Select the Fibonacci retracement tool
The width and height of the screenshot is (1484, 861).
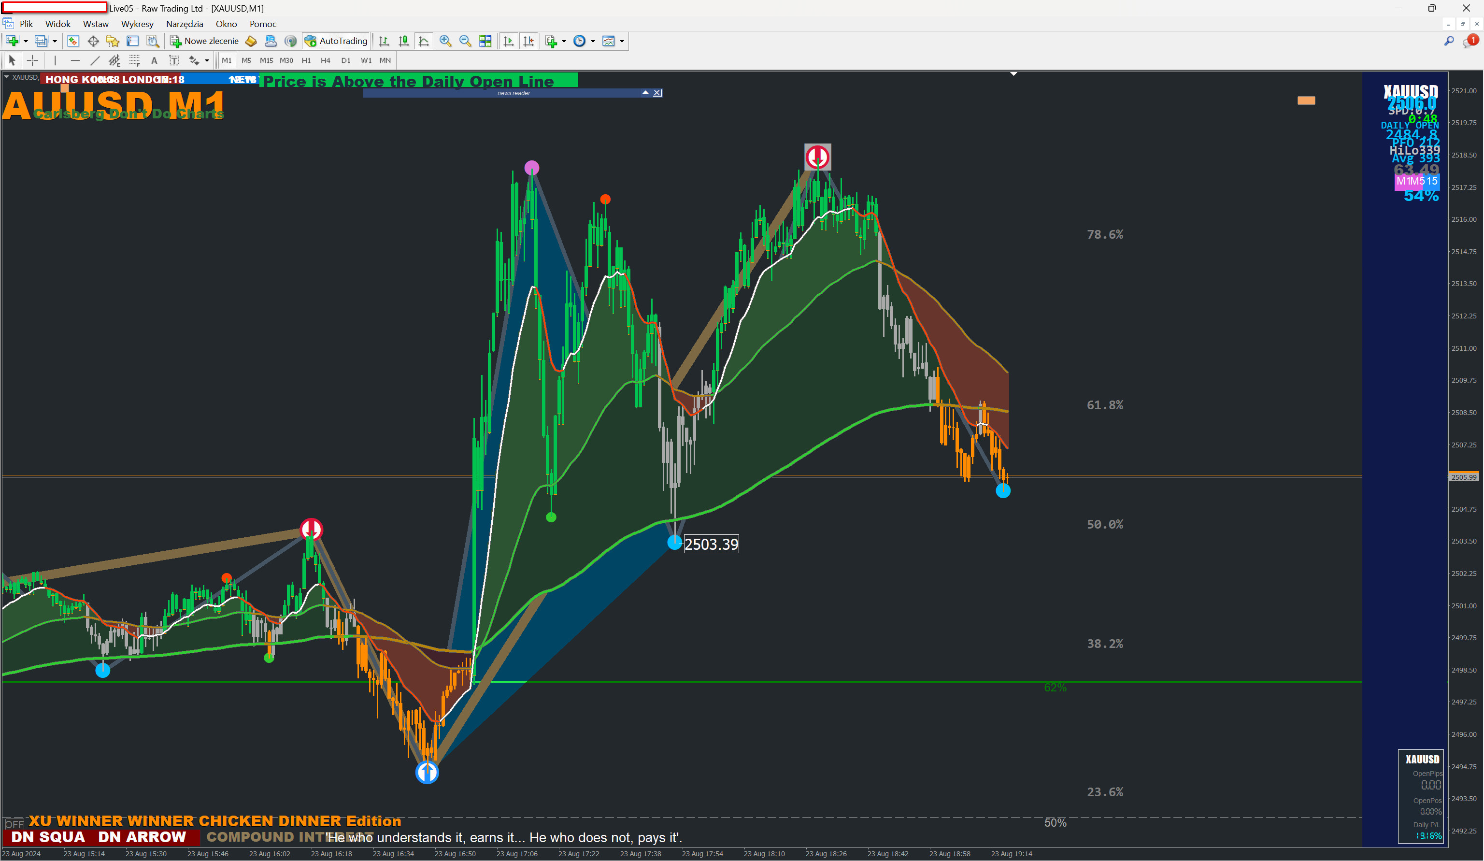(x=134, y=60)
